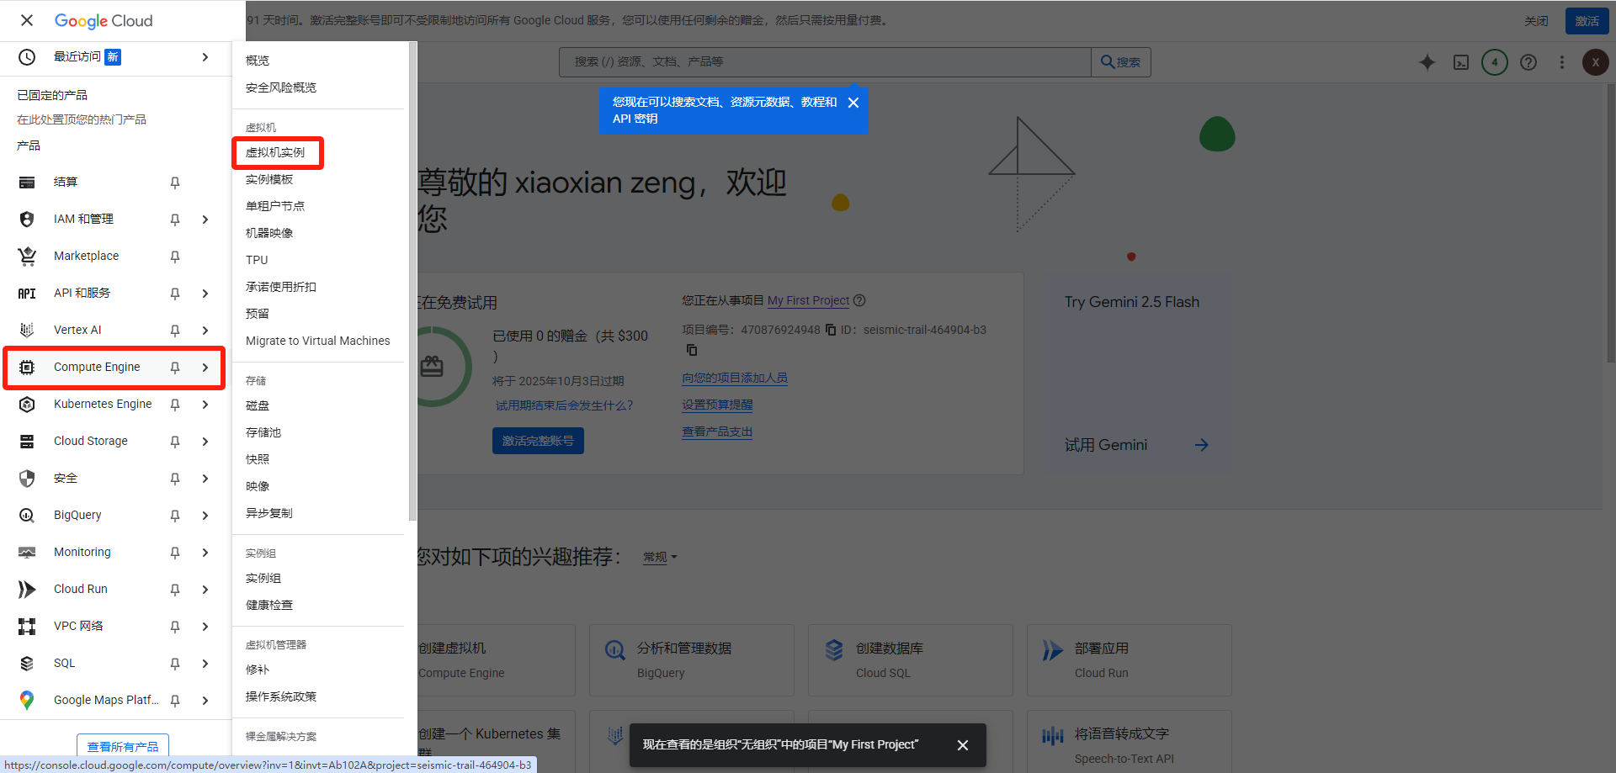Expand Kubernetes Engine submenu arrow
1616x773 pixels.
coord(205,405)
